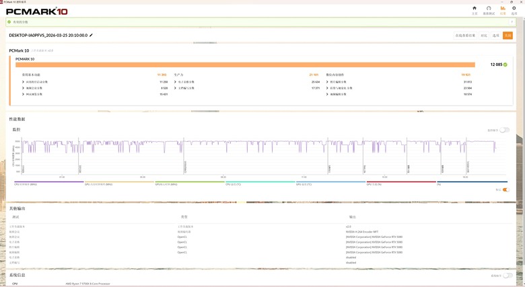The width and height of the screenshot is (525, 287).
Task: Click the orange Close button
Action: point(508,36)
